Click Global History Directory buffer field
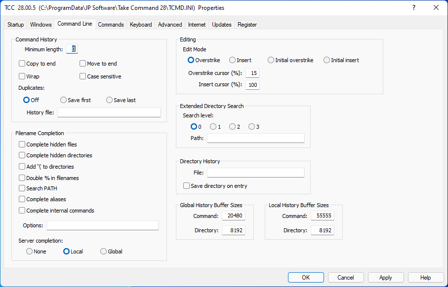 pyautogui.click(x=234, y=230)
